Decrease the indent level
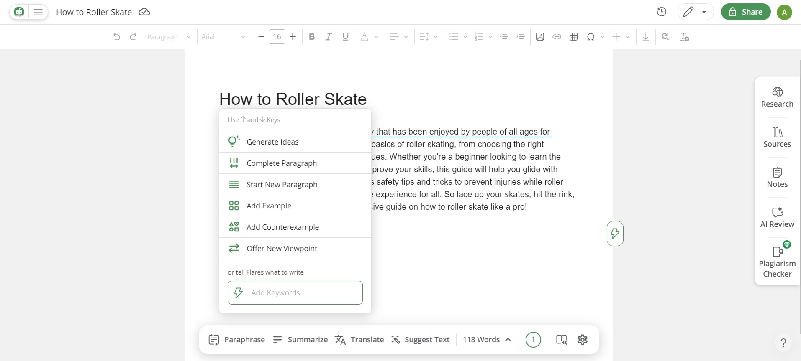 tap(504, 37)
